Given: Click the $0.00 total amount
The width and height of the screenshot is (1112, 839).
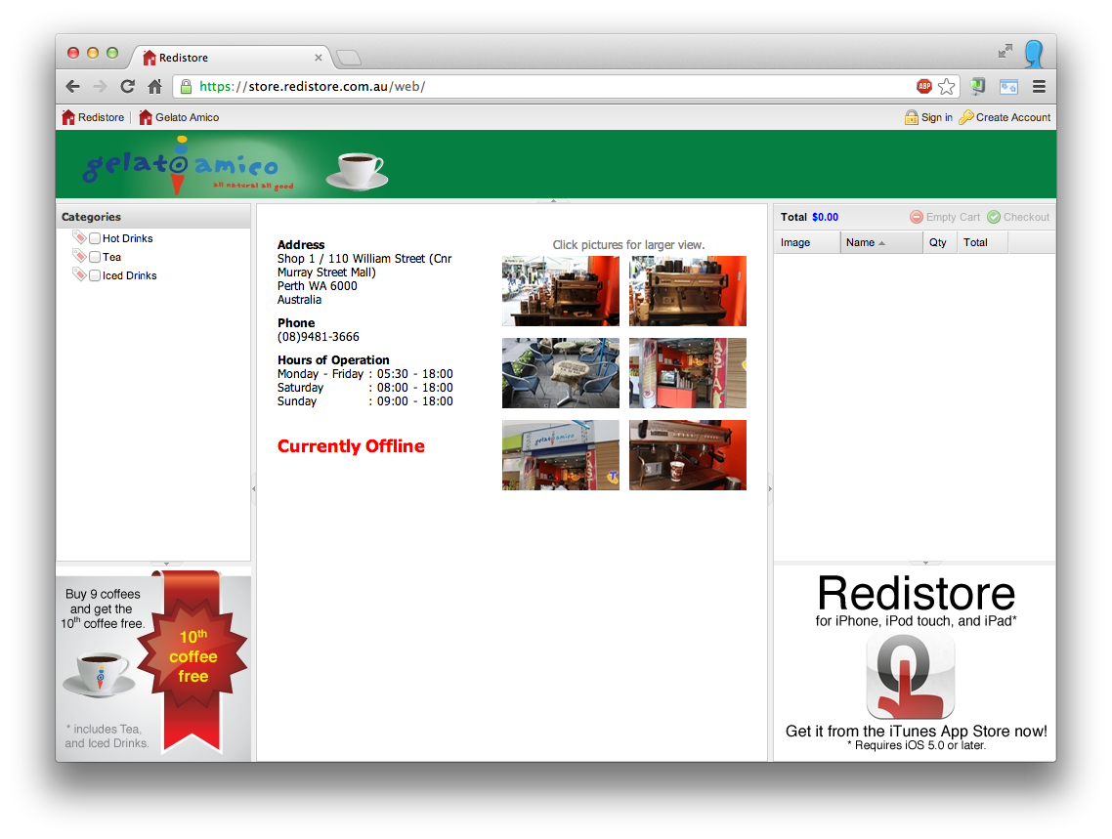Looking at the screenshot, I should pos(825,217).
